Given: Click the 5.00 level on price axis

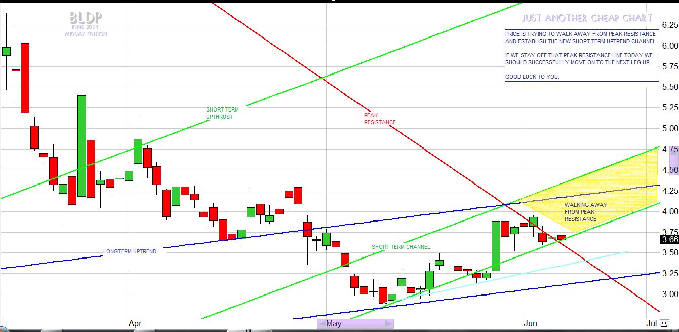Looking at the screenshot, I should tap(670, 128).
